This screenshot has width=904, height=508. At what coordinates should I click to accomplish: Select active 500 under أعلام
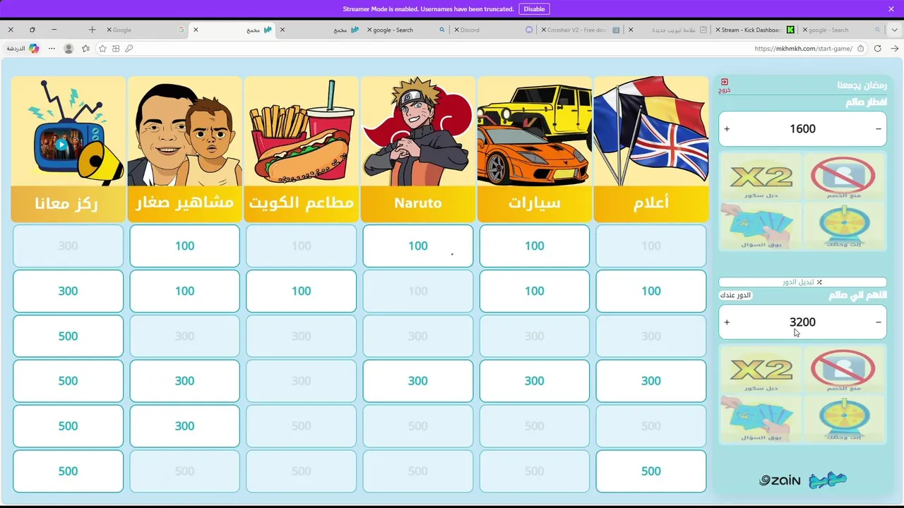tap(651, 471)
